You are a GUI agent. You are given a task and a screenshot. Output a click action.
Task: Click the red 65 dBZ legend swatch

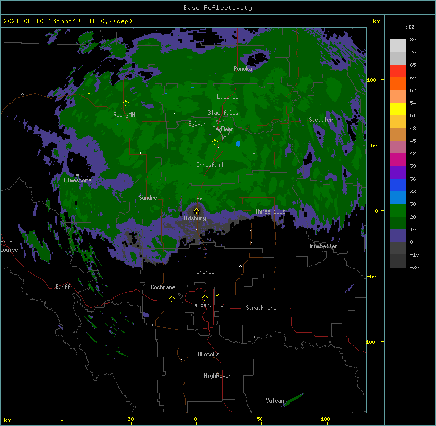click(x=398, y=71)
